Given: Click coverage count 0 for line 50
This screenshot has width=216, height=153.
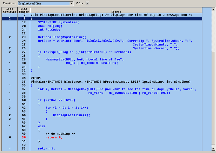Looking at the screenshot, I should click(x=10, y=137).
